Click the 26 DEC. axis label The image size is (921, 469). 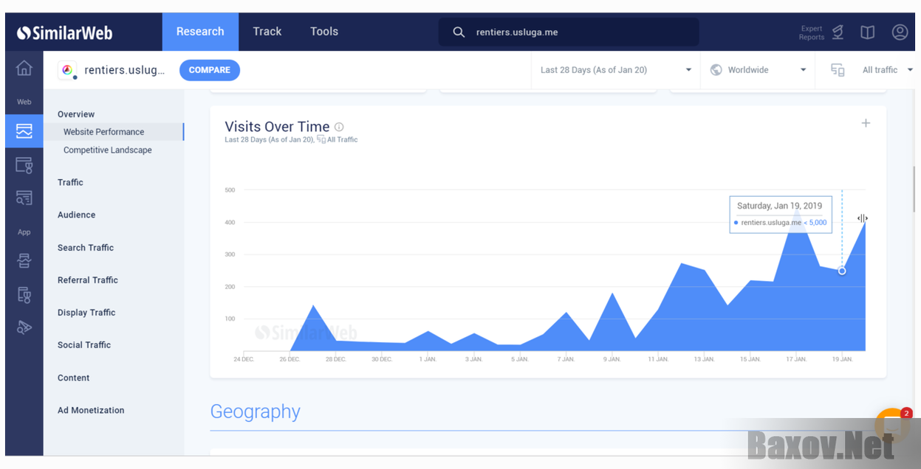[290, 359]
